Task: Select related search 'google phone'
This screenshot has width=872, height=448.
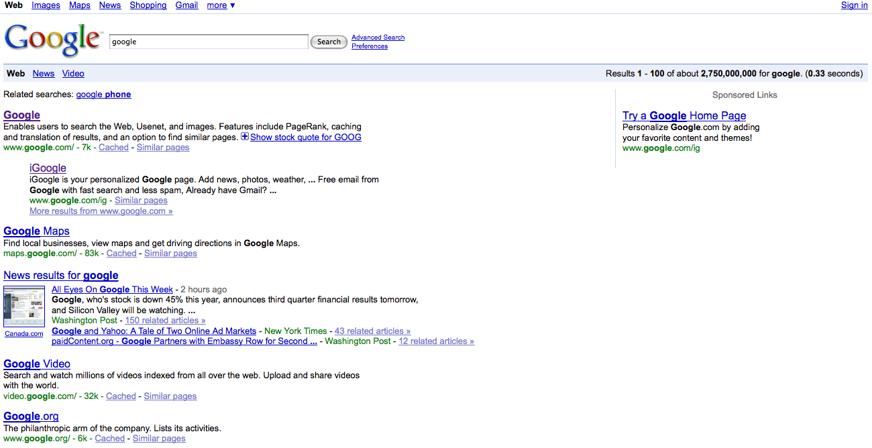Action: click(x=103, y=95)
